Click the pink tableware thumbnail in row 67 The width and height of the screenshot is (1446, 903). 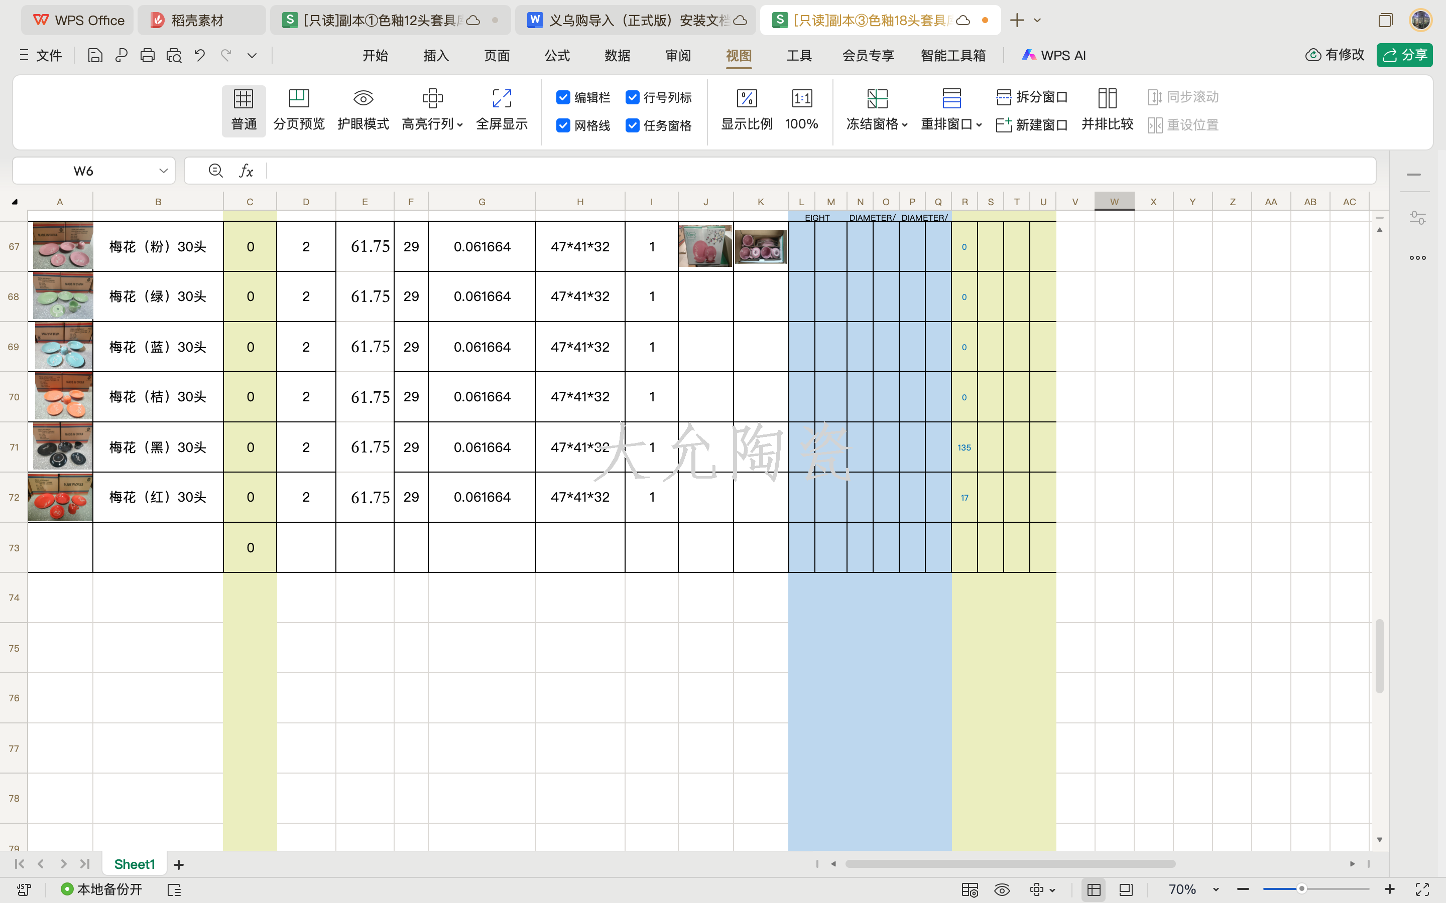coord(63,246)
